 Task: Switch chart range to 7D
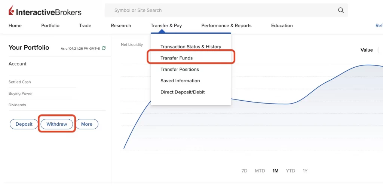[x=244, y=171]
